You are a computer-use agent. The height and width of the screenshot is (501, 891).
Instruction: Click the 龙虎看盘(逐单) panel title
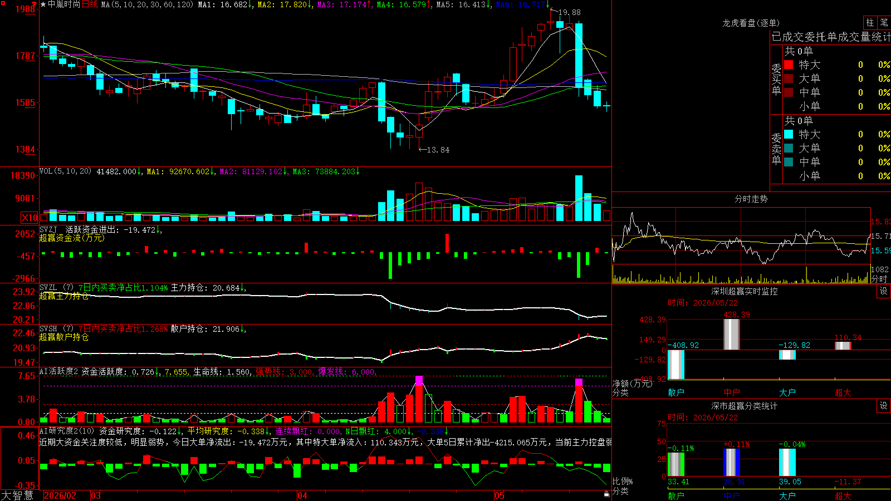tap(751, 23)
